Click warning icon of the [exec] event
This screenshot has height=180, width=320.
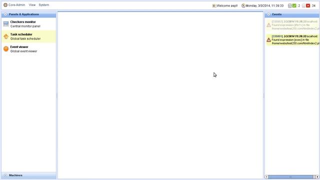pyautogui.click(x=268, y=40)
